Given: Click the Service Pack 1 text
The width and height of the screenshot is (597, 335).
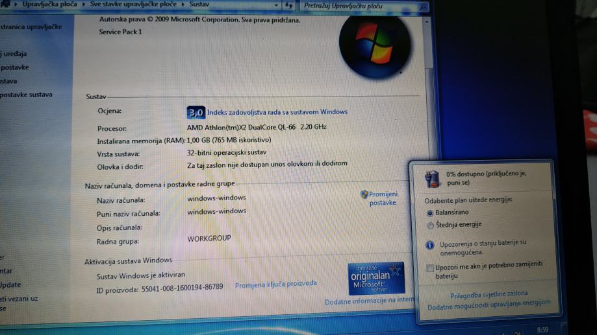Looking at the screenshot, I should click(x=120, y=32).
